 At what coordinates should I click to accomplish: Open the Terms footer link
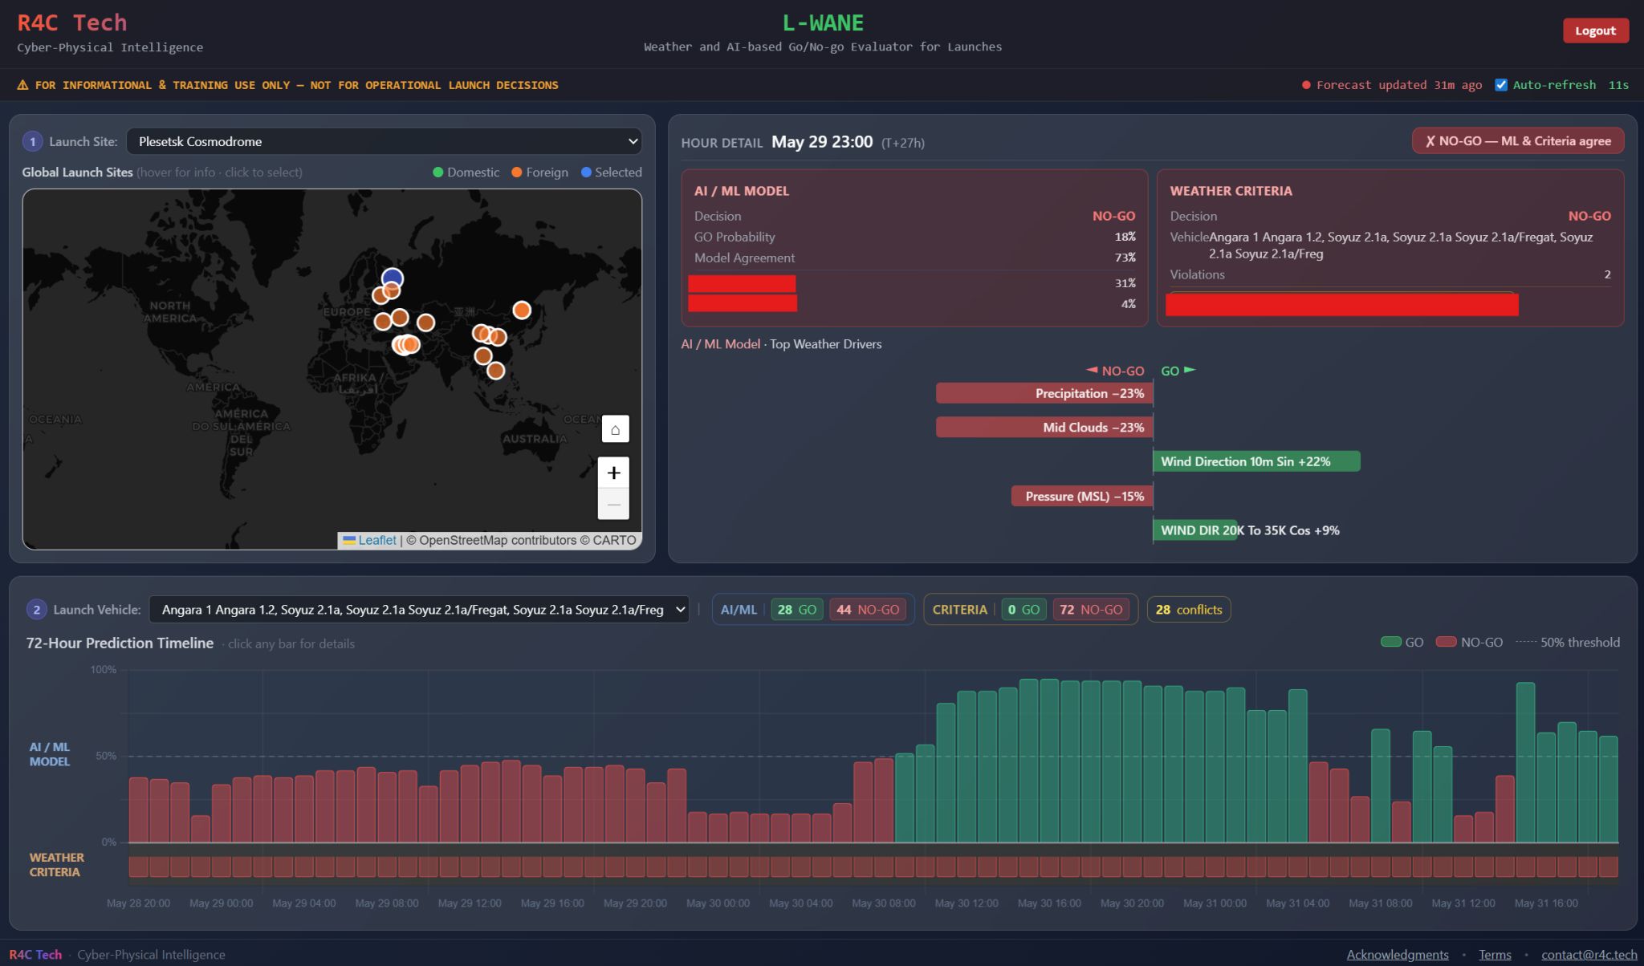click(x=1495, y=954)
